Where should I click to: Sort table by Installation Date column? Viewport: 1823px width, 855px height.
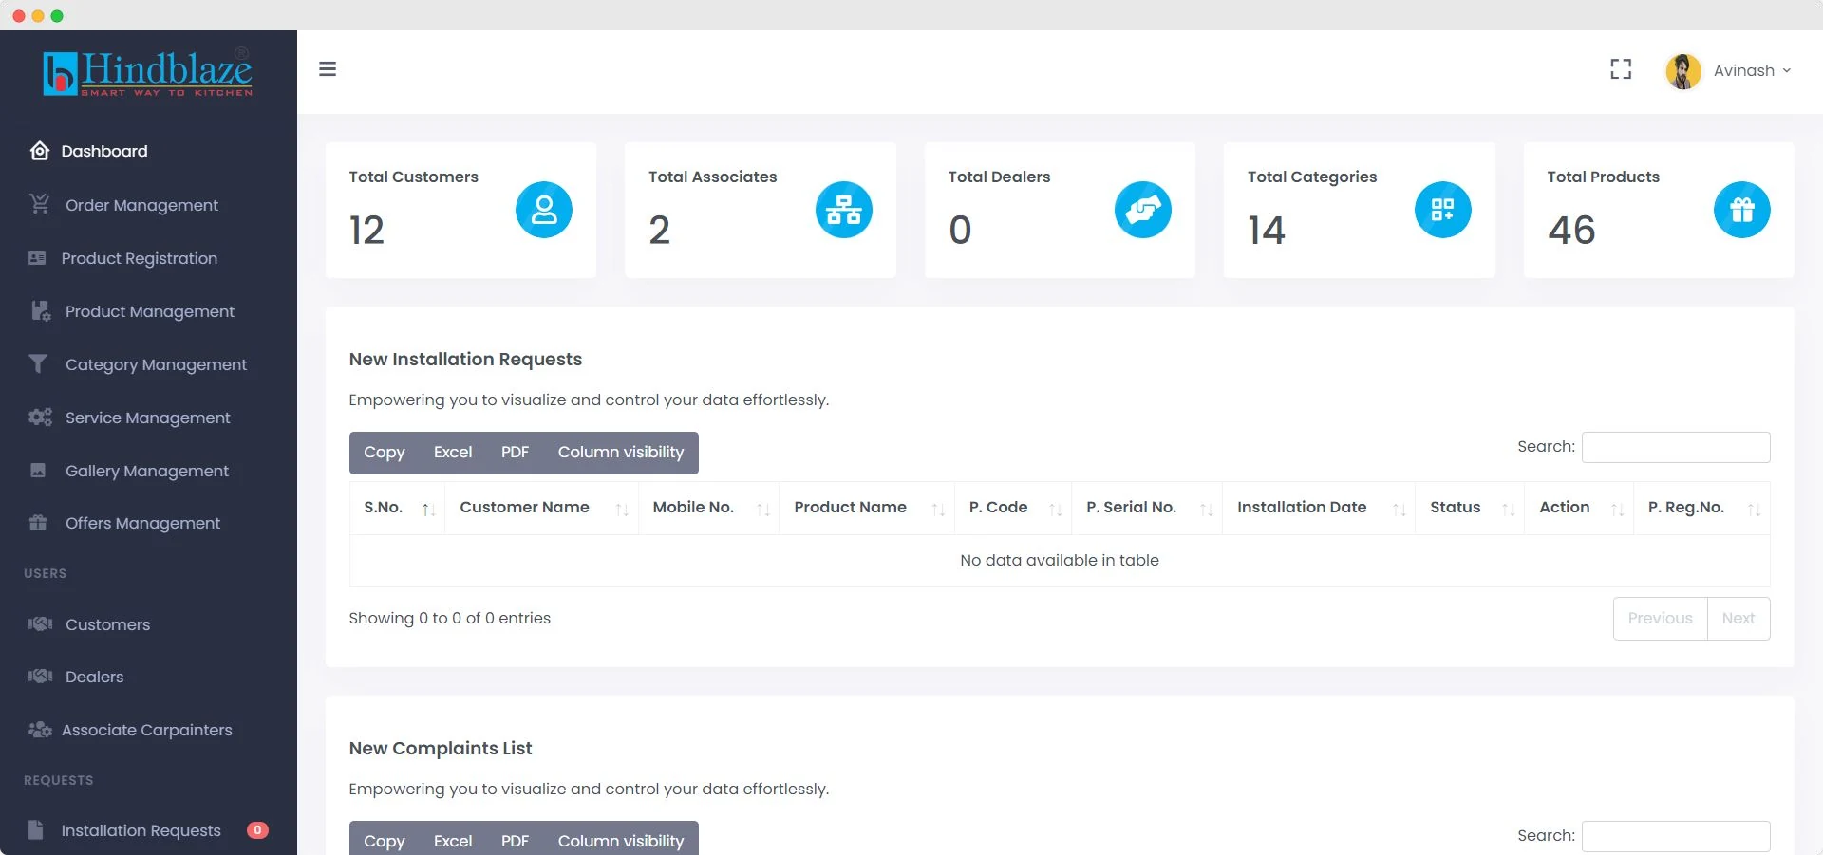(x=1319, y=508)
